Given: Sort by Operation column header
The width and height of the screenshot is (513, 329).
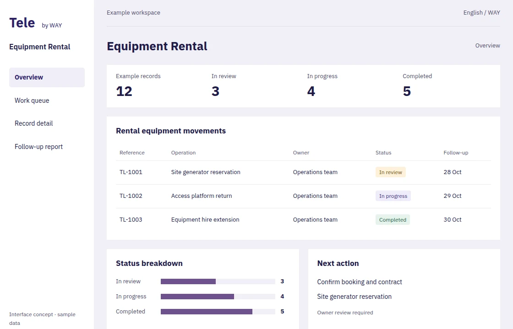Looking at the screenshot, I should coord(183,153).
